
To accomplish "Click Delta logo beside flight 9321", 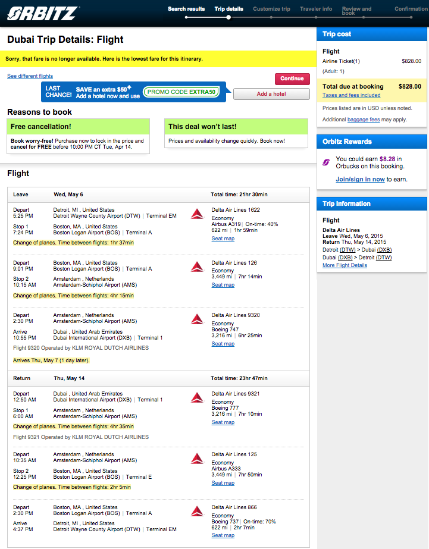I will click(197, 398).
